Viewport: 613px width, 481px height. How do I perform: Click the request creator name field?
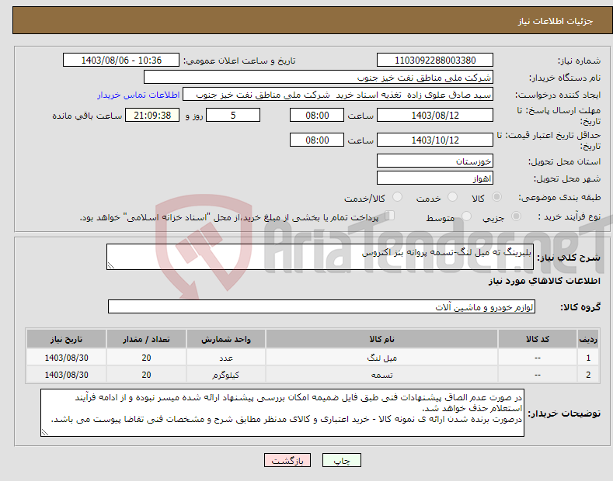click(x=338, y=95)
